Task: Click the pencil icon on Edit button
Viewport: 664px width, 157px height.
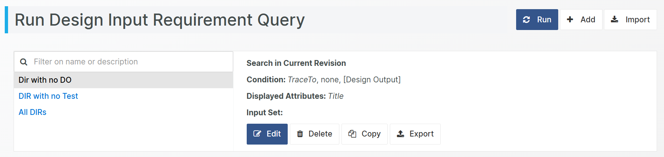Action: coord(257,134)
